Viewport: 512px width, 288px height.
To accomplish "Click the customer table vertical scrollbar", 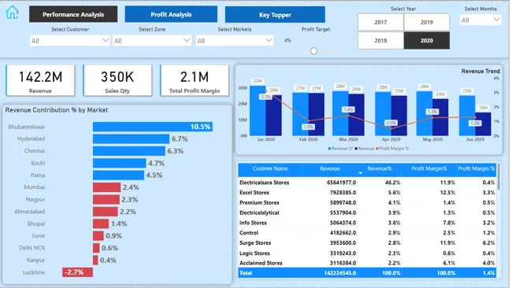I will coord(499,177).
